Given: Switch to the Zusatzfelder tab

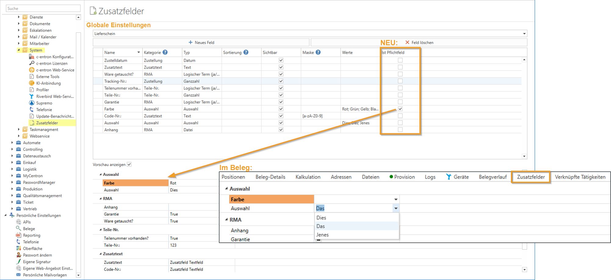Looking at the screenshot, I should [x=531, y=177].
